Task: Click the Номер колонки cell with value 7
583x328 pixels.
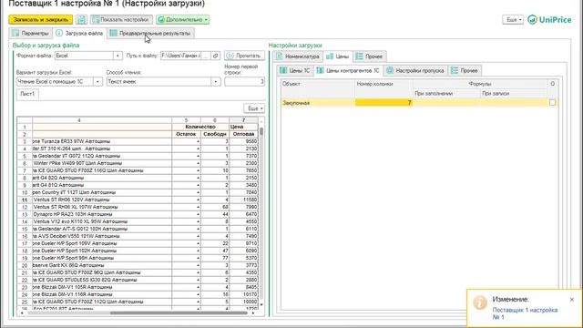Action: tap(384, 103)
